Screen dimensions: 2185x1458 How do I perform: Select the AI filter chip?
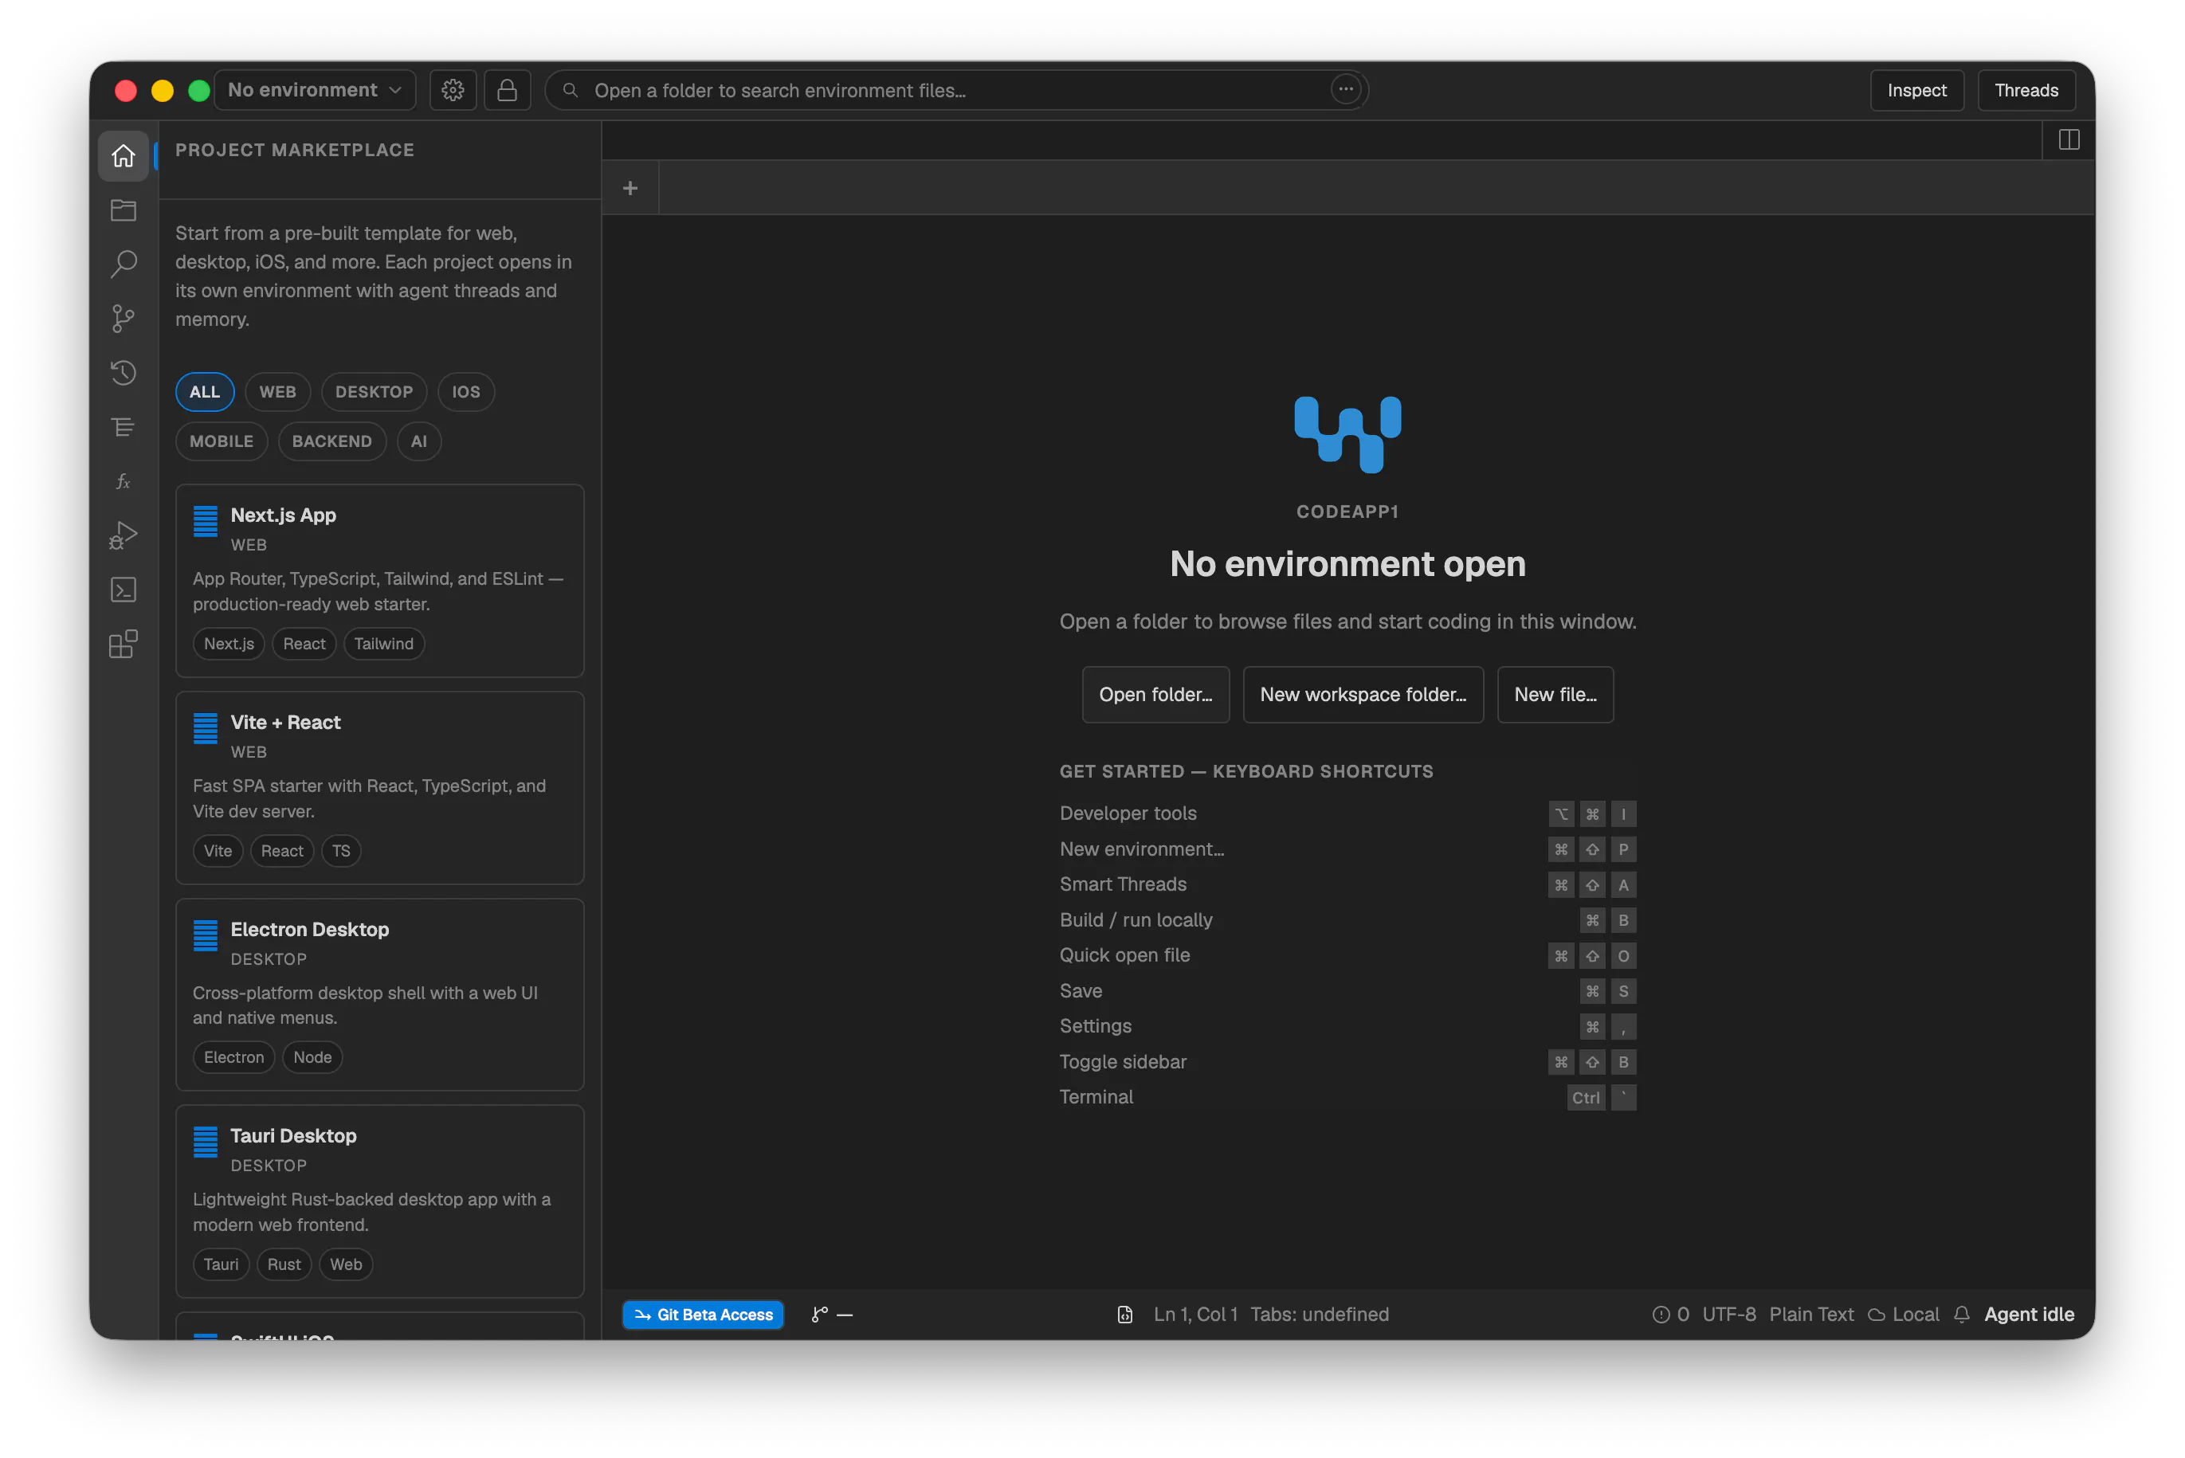tap(419, 441)
